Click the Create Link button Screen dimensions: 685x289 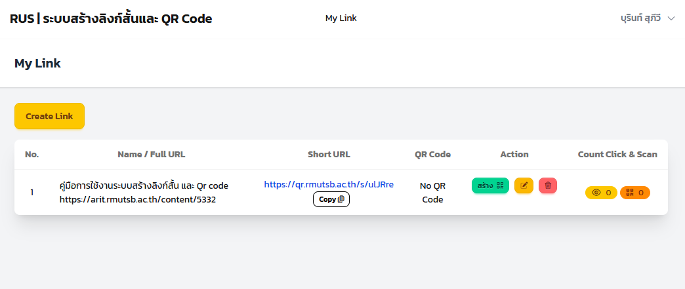coord(49,116)
